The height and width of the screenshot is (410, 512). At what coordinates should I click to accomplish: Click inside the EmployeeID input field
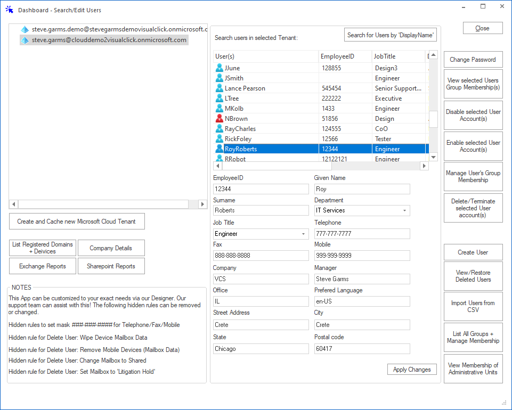click(x=261, y=188)
